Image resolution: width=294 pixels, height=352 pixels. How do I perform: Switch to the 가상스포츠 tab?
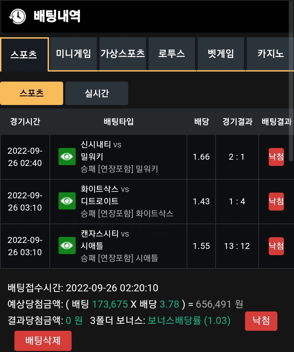coord(123,54)
